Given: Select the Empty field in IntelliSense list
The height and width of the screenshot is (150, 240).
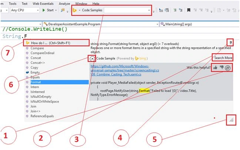Looking at the screenshot, I should [x=35, y=72].
